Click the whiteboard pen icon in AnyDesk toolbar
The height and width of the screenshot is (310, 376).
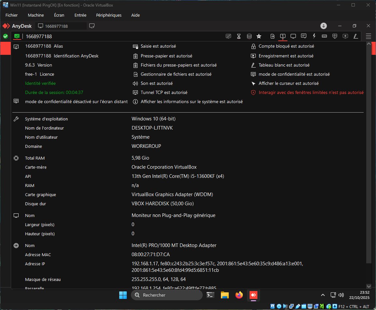[x=356, y=36]
